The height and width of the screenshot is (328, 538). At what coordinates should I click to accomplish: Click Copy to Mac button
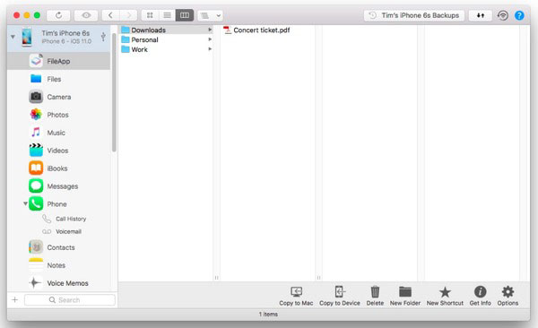pyautogui.click(x=296, y=296)
